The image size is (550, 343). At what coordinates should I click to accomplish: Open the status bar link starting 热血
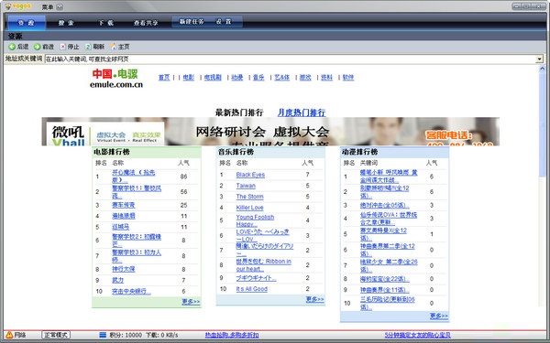tap(232, 335)
